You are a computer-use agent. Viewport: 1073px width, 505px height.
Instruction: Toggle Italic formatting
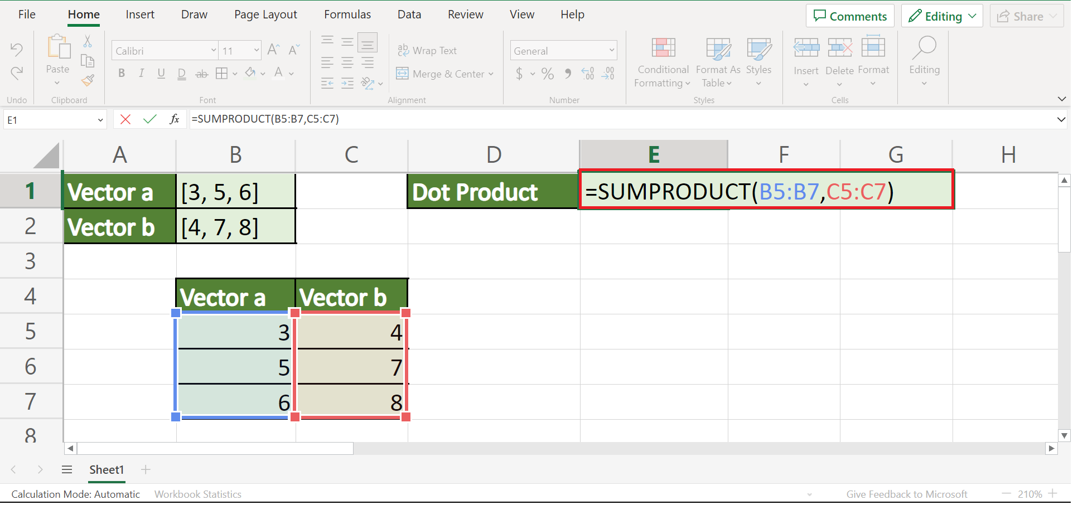pyautogui.click(x=142, y=74)
